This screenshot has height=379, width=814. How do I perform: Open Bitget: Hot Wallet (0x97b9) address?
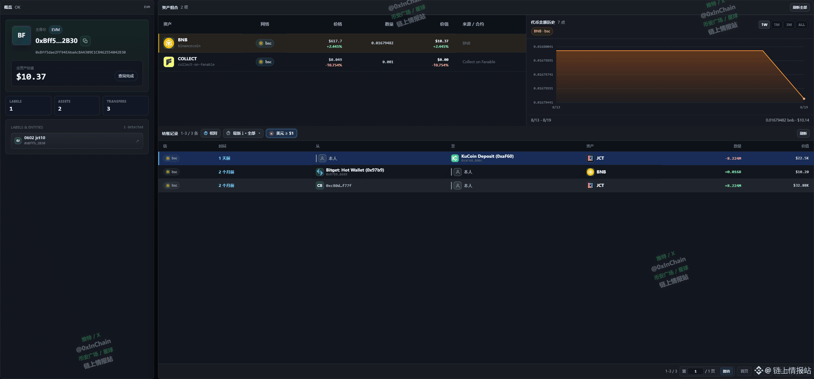tap(355, 170)
